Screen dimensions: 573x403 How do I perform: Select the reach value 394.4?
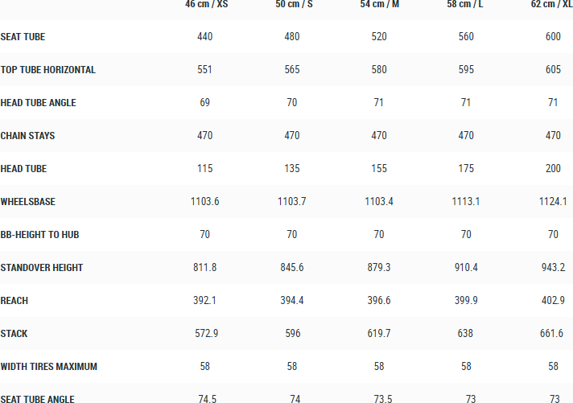coord(292,301)
